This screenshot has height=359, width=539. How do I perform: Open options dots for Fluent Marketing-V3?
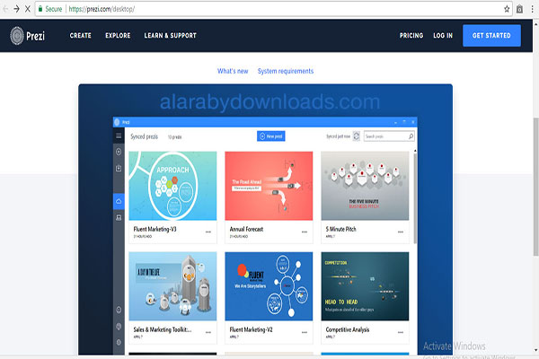(x=208, y=232)
